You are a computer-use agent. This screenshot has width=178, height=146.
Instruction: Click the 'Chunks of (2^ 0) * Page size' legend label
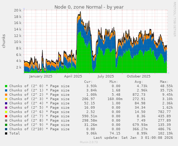pyautogui.click(x=39, y=86)
